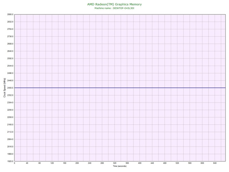
Task: Click the 2208.0 y-axis value
Action: [10, 117]
